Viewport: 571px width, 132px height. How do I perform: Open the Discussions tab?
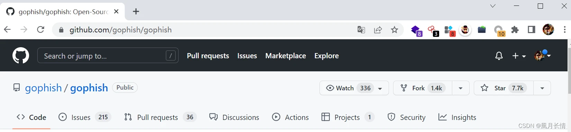234,117
